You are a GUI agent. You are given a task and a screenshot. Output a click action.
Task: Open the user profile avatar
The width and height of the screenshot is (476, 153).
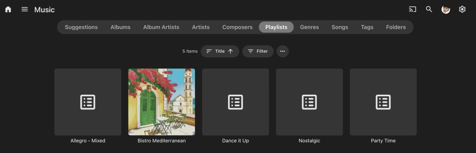pos(446,10)
